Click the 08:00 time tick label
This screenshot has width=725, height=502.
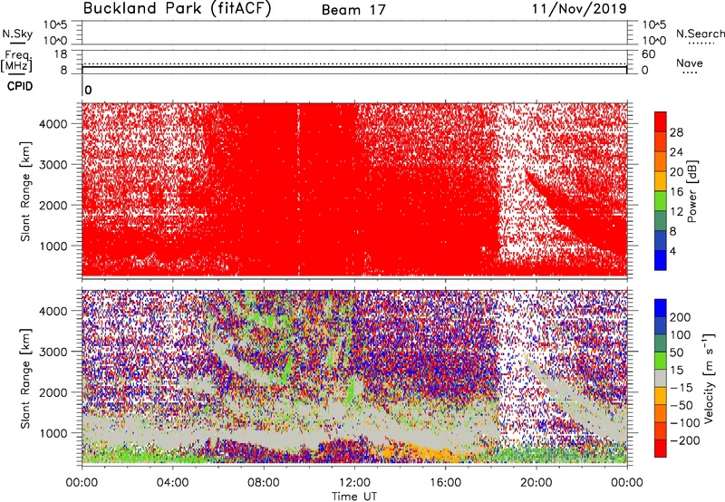pyautogui.click(x=264, y=483)
